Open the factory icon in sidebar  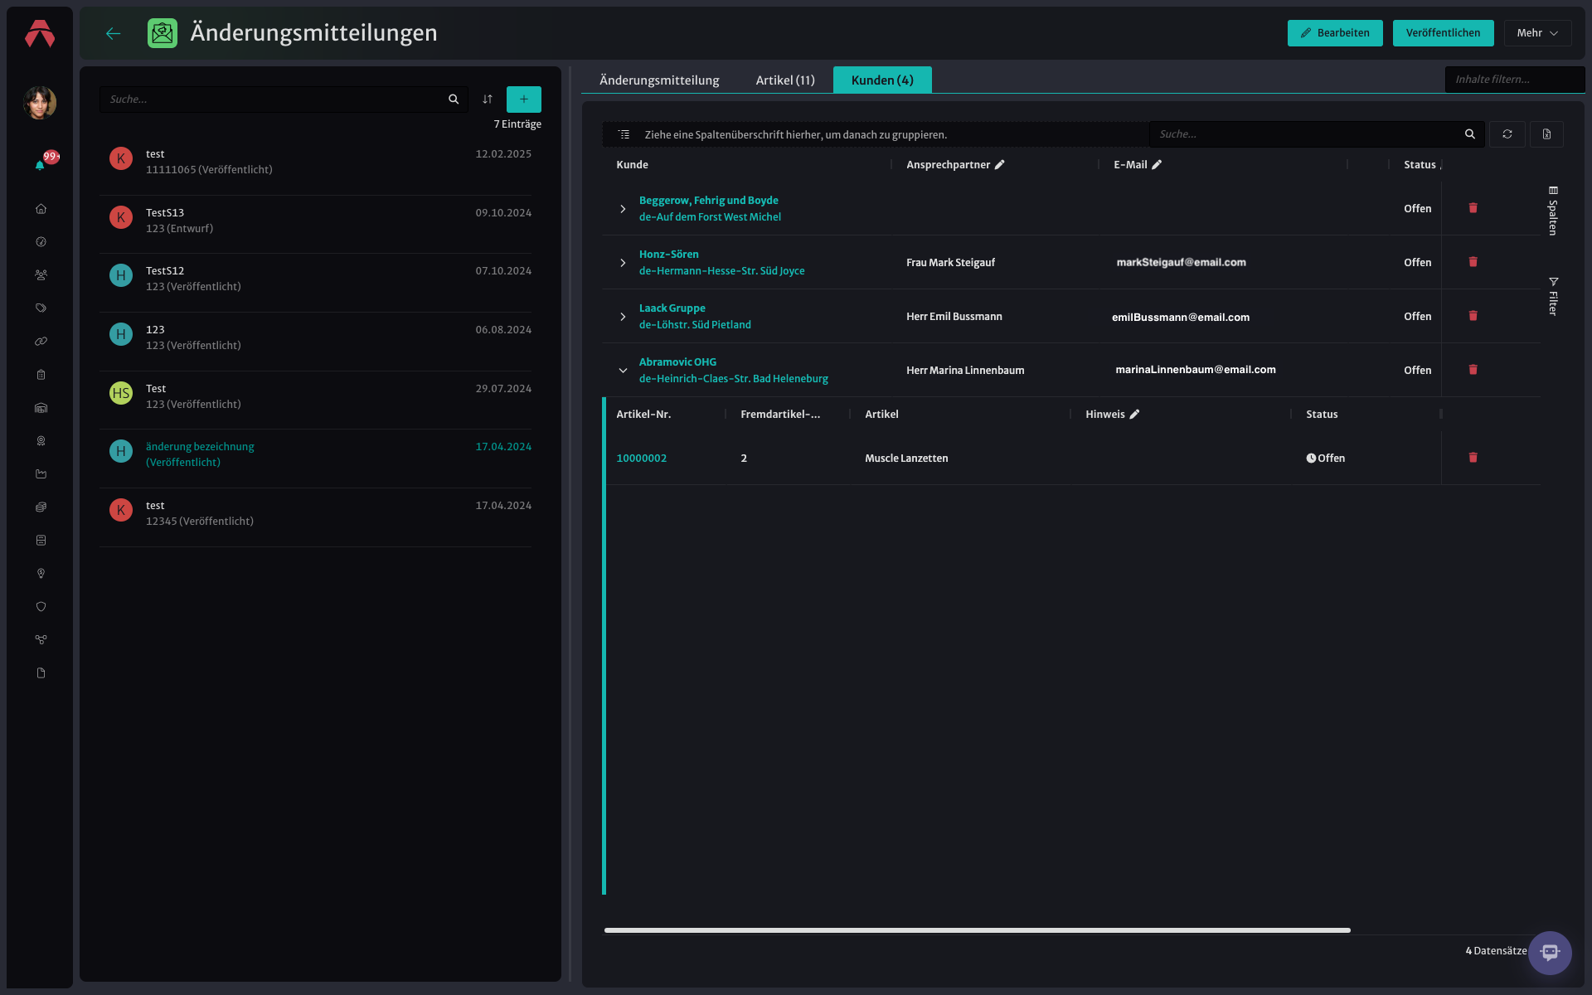click(41, 474)
